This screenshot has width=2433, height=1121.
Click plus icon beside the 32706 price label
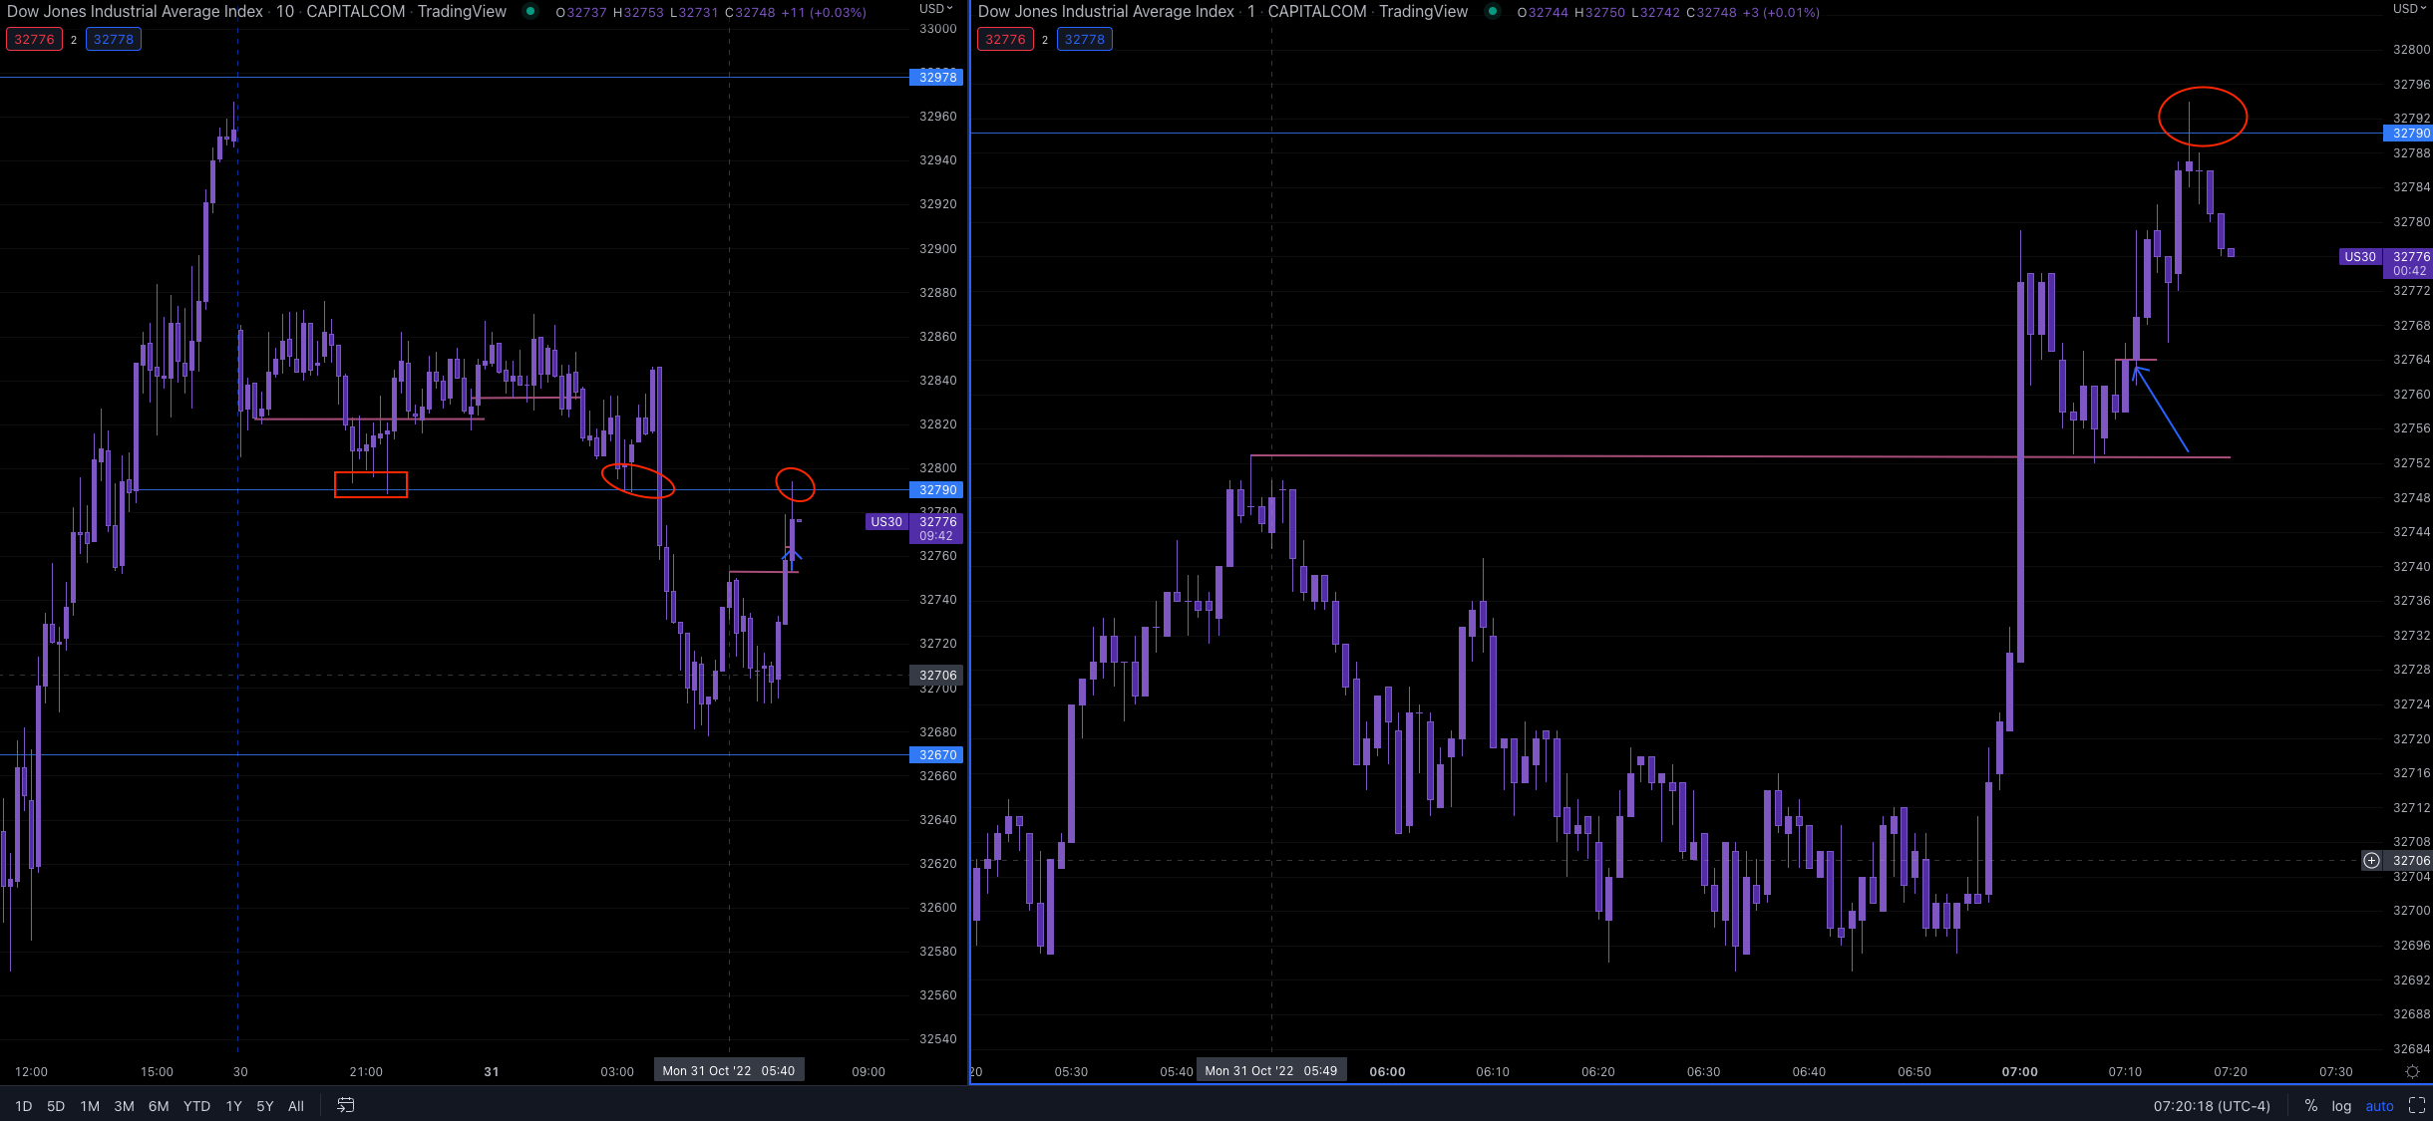click(x=2370, y=860)
